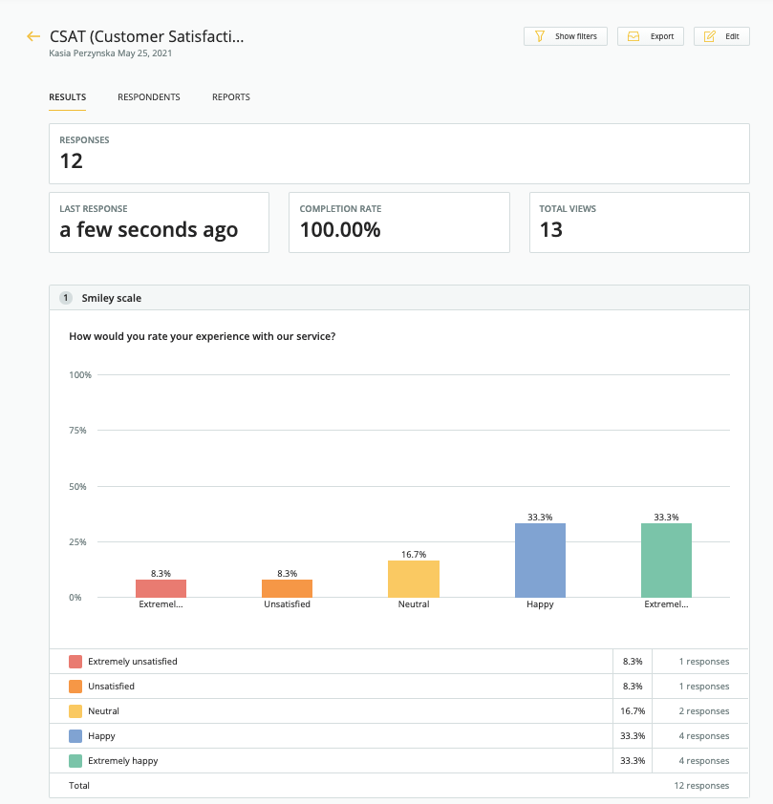
Task: Click the 100% y-axis label
Action: 80,375
